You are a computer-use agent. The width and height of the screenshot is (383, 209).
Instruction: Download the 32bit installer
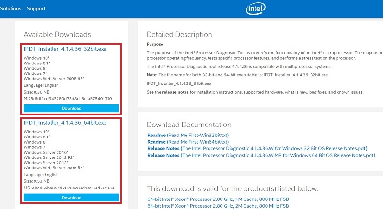[71, 108]
